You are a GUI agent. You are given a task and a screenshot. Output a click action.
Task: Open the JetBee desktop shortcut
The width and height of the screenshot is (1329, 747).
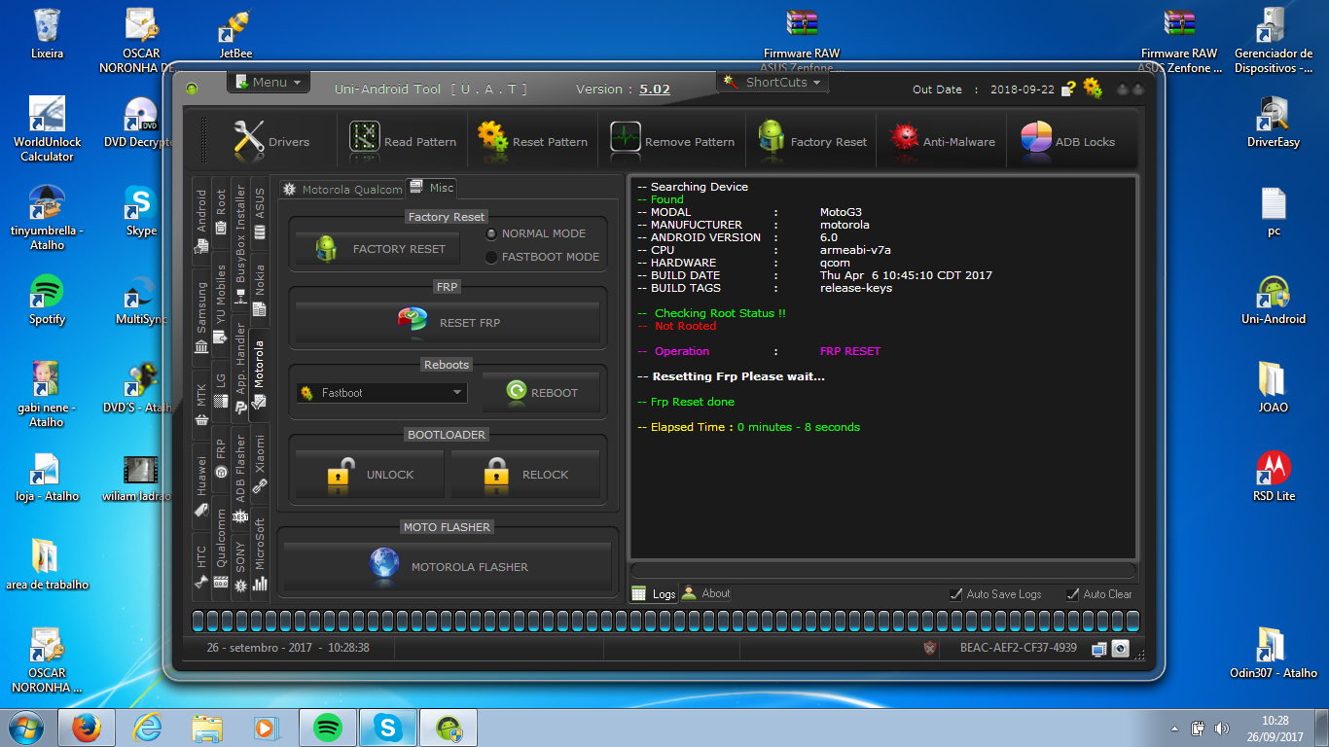[x=235, y=35]
